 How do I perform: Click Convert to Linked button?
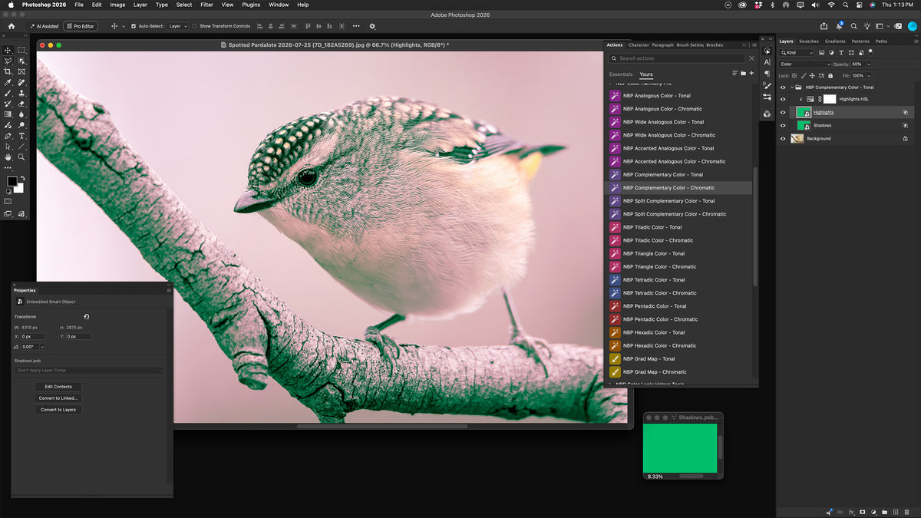point(58,398)
